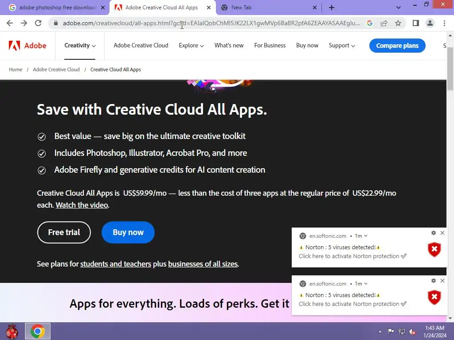Click the Compare plans button
454x340 pixels.
(397, 46)
